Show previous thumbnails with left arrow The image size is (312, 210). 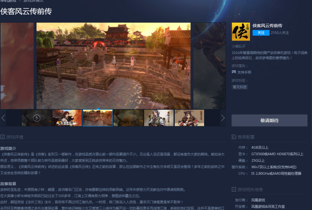click(x=3, y=118)
